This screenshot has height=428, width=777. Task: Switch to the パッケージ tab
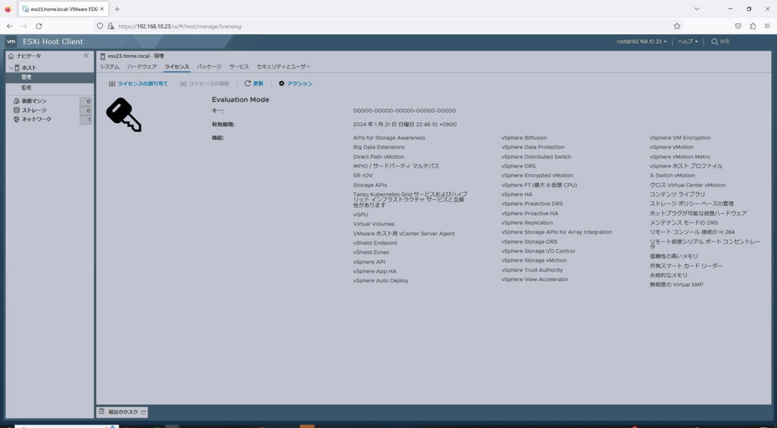[x=209, y=67]
